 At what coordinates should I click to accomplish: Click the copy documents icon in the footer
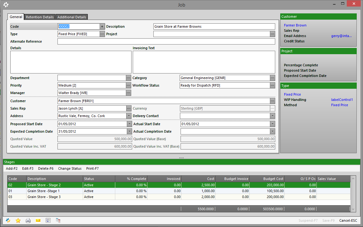tap(58, 220)
